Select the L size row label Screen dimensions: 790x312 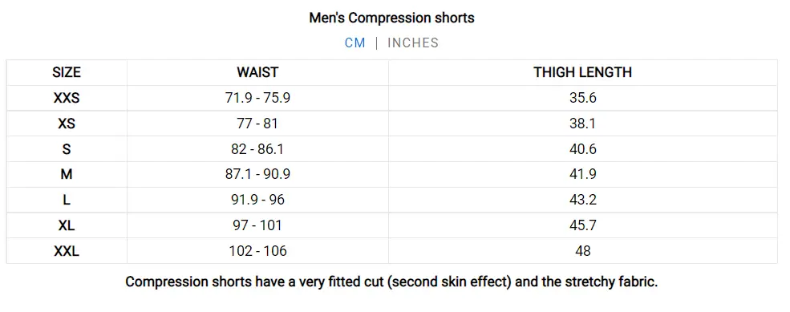click(x=67, y=200)
